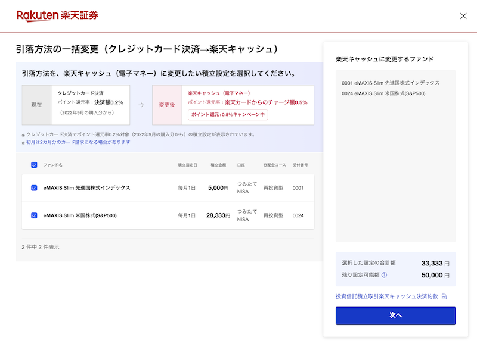
Task: Click 積立金額 column header
Action: point(218,165)
